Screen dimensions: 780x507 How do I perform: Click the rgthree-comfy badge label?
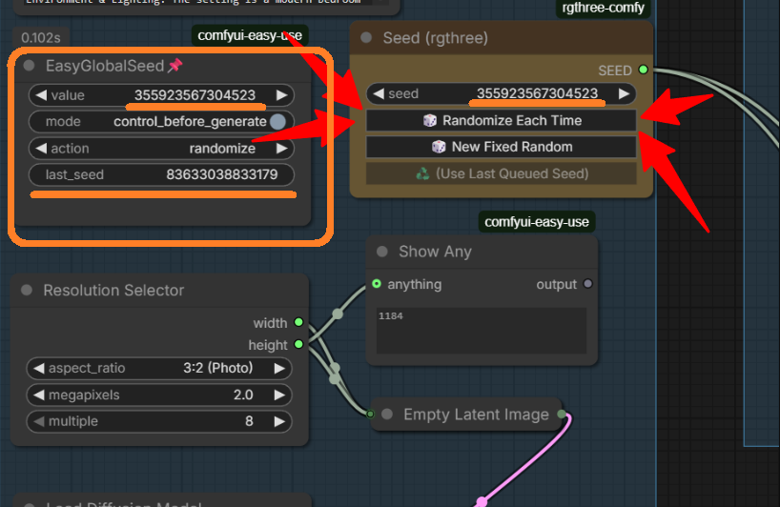click(603, 8)
